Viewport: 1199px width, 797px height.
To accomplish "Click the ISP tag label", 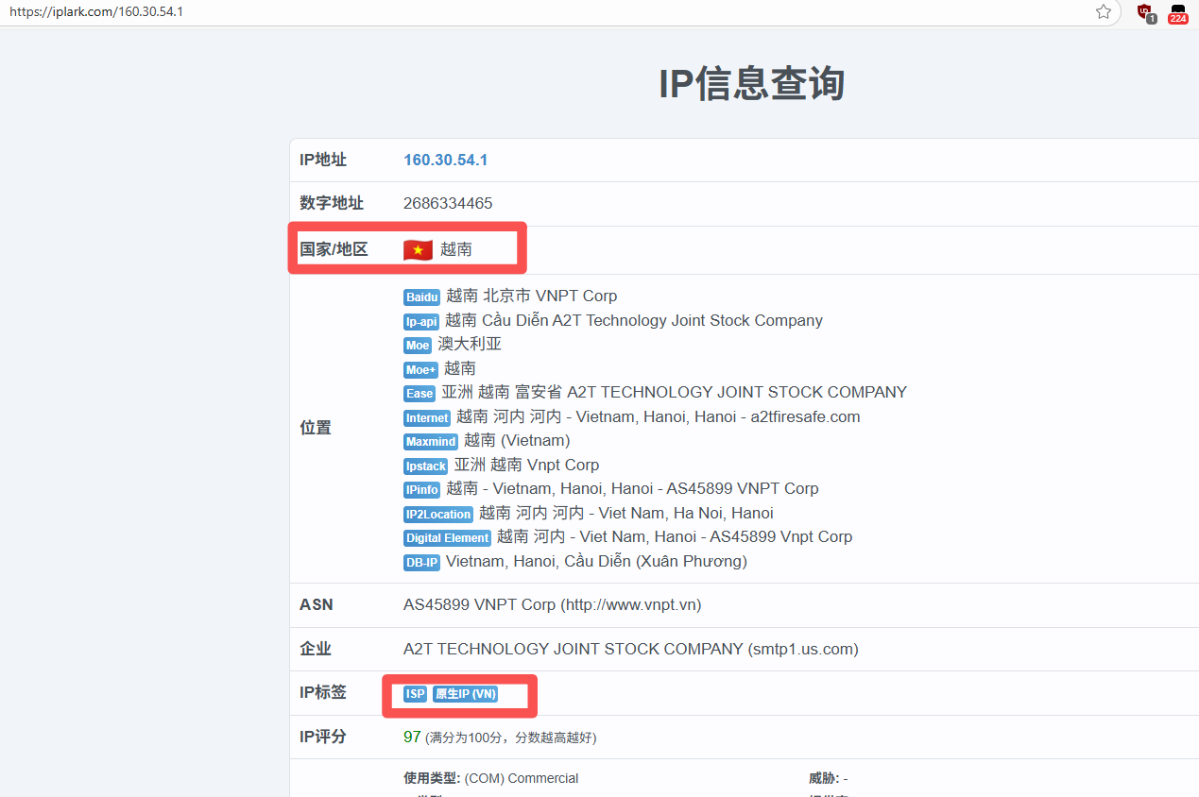I will [x=415, y=694].
